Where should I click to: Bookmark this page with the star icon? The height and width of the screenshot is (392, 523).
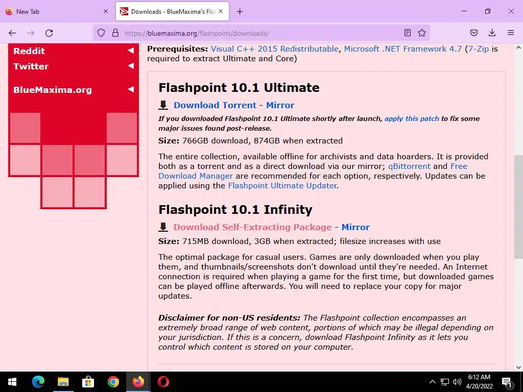point(422,33)
